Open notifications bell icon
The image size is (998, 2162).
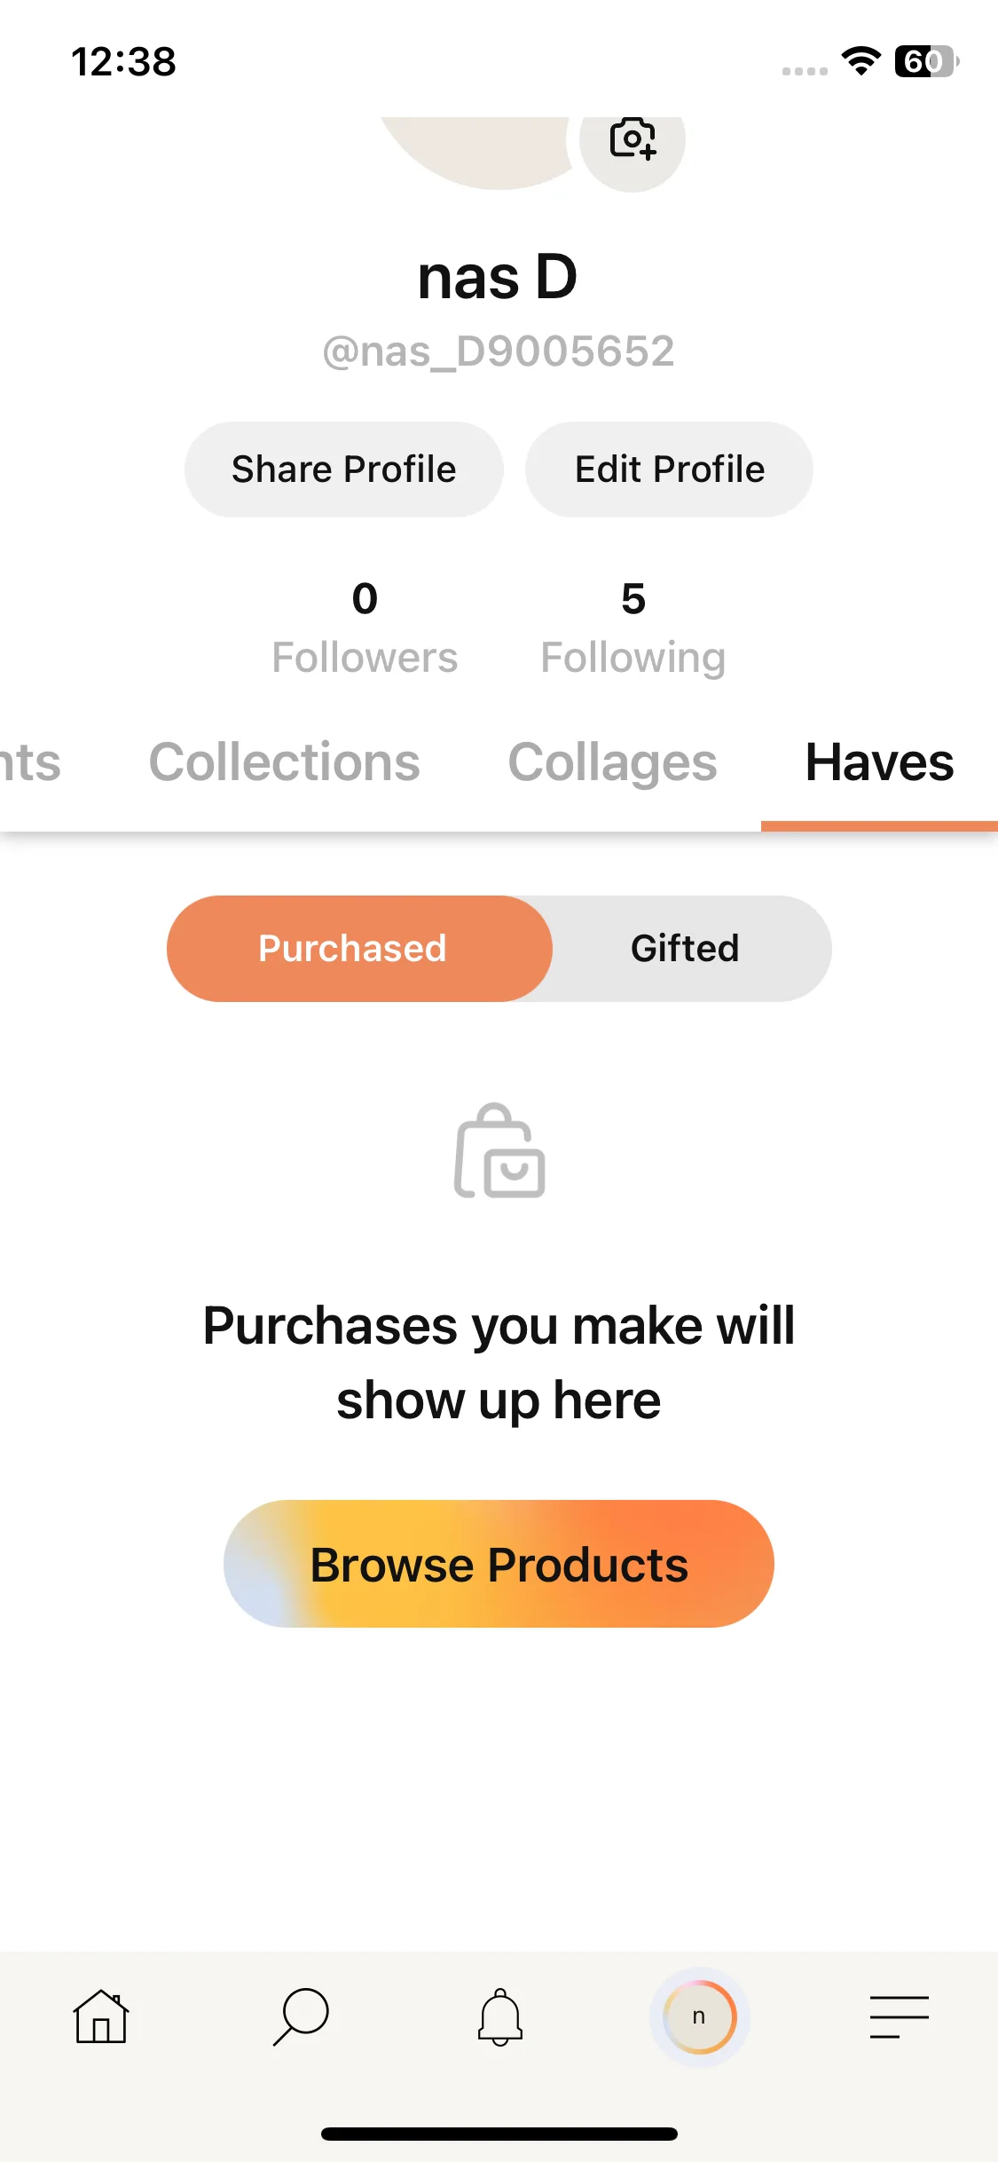point(500,2016)
